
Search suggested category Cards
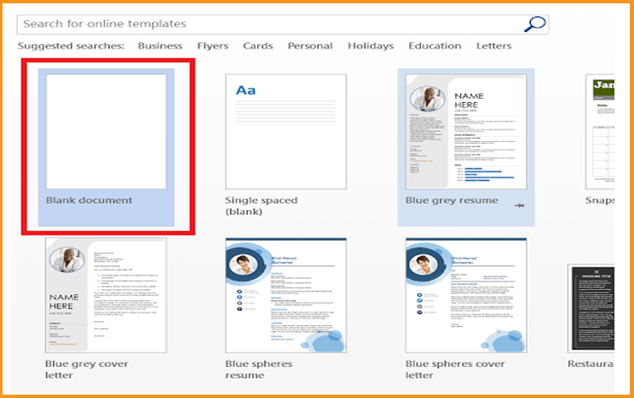[x=258, y=46]
